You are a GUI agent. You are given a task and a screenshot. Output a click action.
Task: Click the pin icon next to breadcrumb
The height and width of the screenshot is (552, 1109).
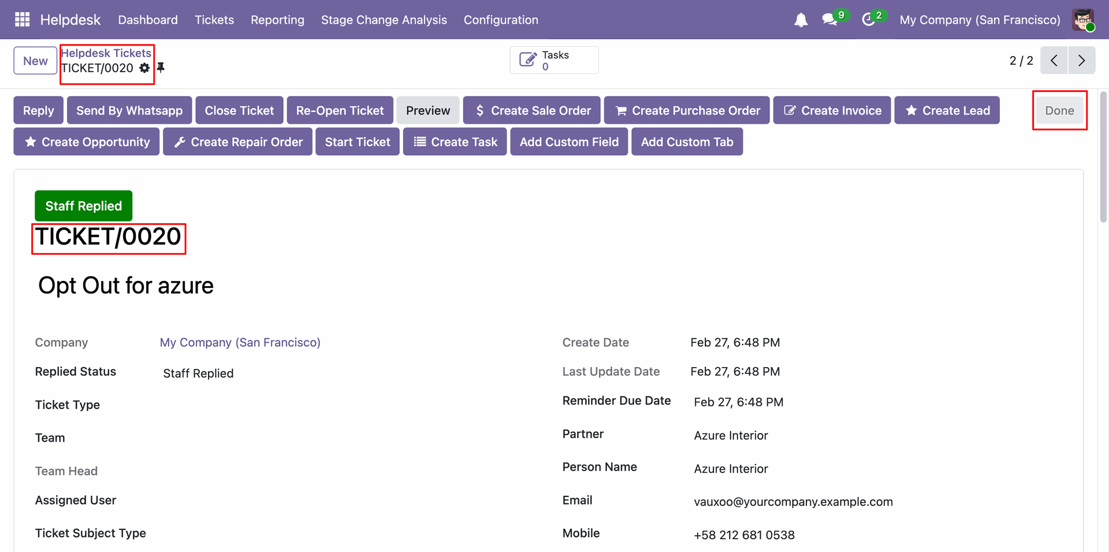[161, 68]
